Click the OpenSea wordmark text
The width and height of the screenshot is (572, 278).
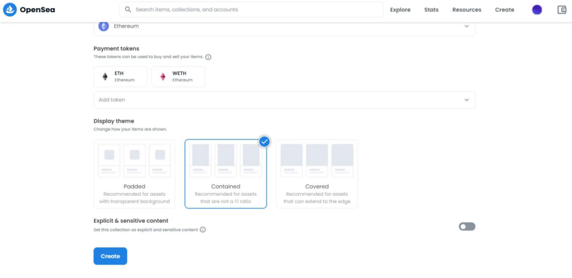(38, 10)
